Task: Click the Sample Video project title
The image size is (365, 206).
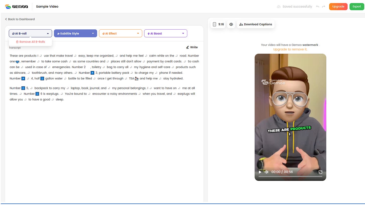Action: [x=47, y=7]
